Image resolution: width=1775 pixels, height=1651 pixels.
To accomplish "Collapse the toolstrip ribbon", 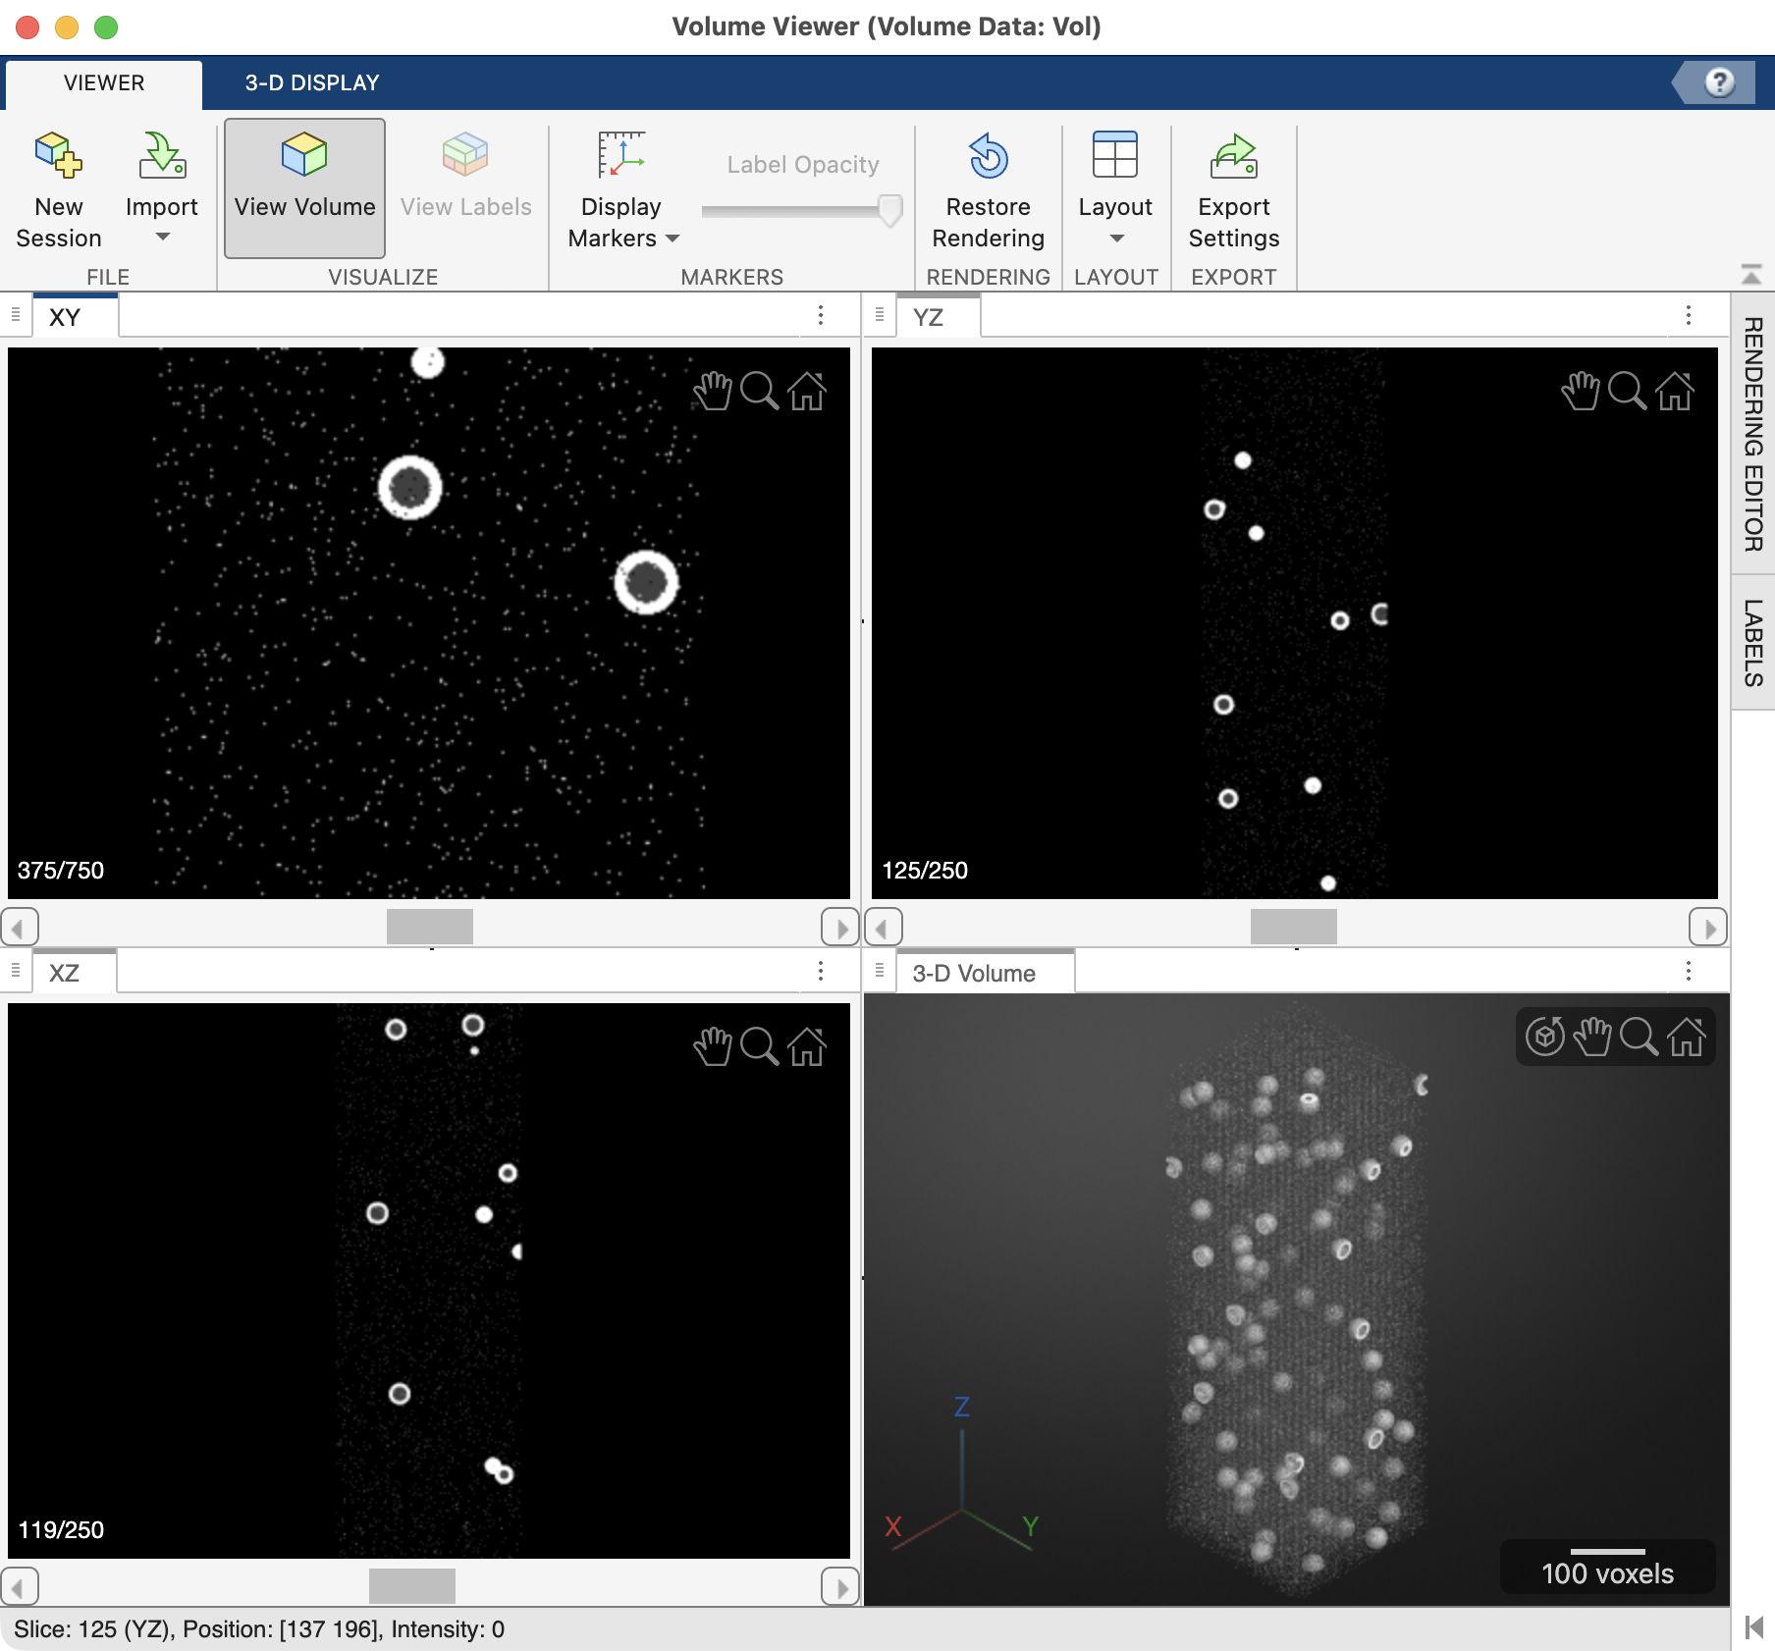I will (1750, 275).
